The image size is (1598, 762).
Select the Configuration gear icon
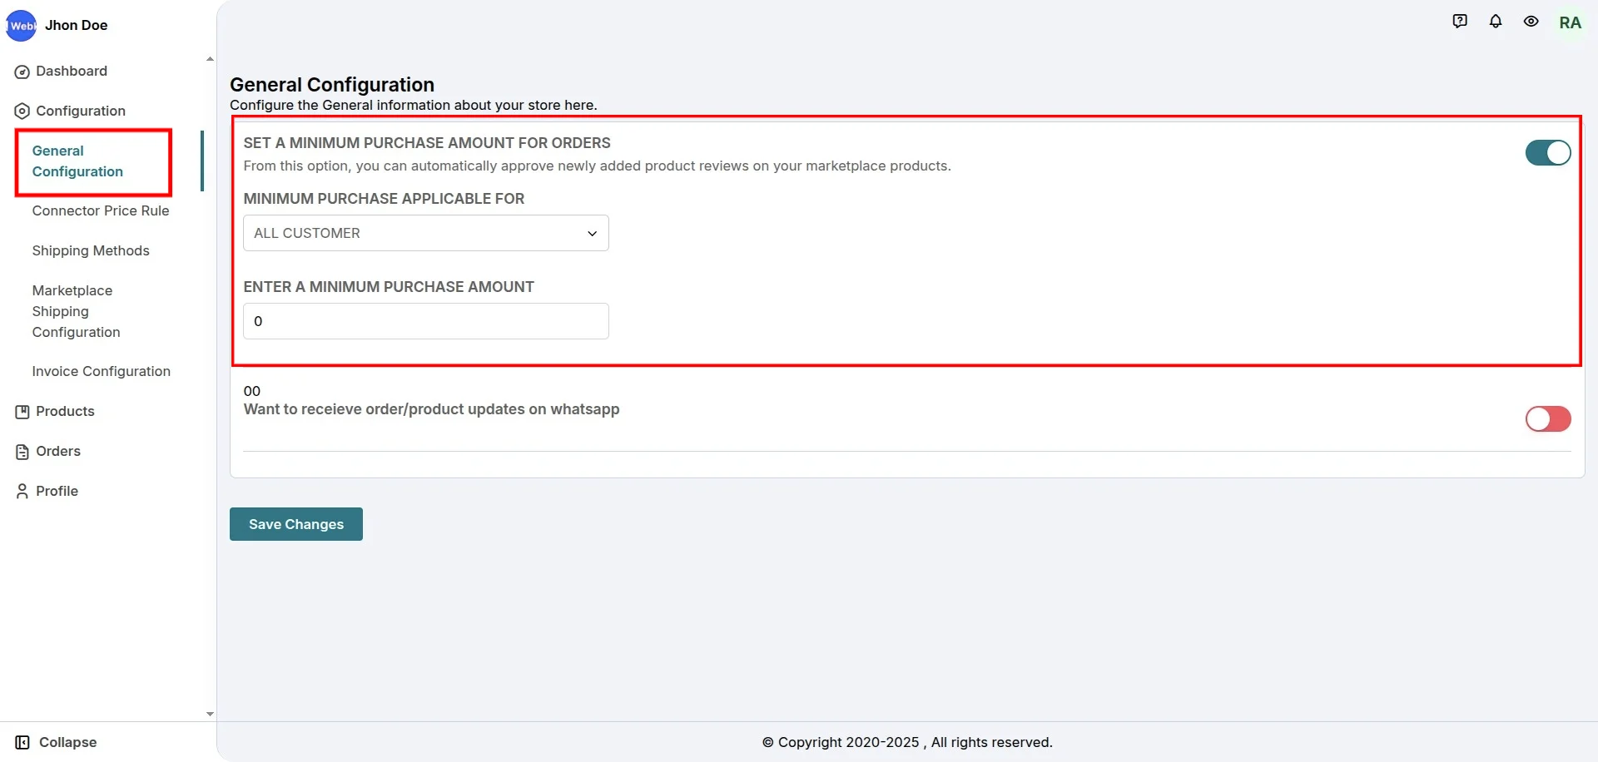pos(21,111)
